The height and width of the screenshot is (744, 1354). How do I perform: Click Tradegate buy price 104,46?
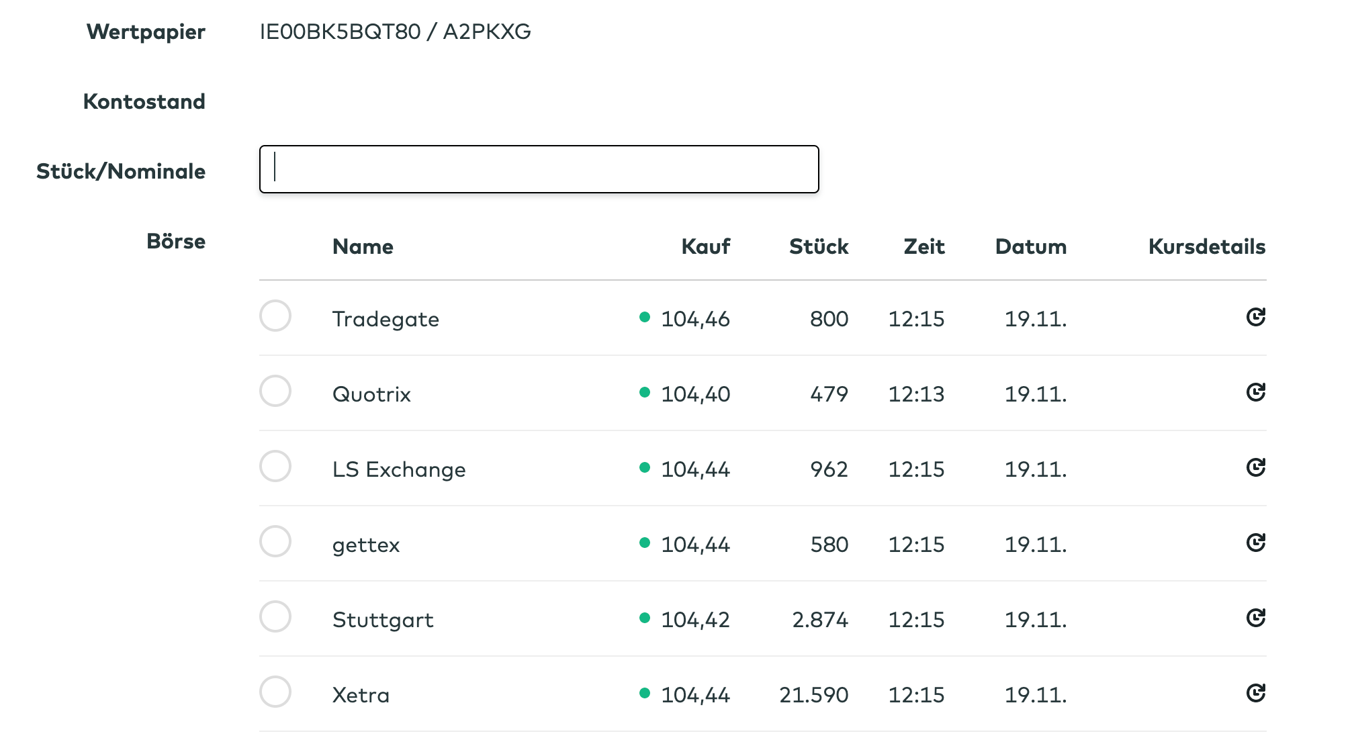click(695, 319)
